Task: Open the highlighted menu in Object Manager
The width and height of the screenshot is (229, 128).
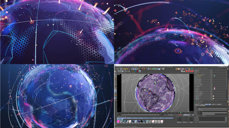Action: [x=205, y=69]
